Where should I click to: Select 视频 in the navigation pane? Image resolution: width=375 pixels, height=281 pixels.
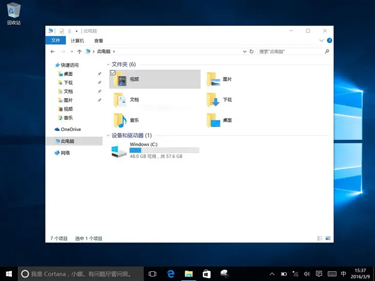tap(66, 109)
